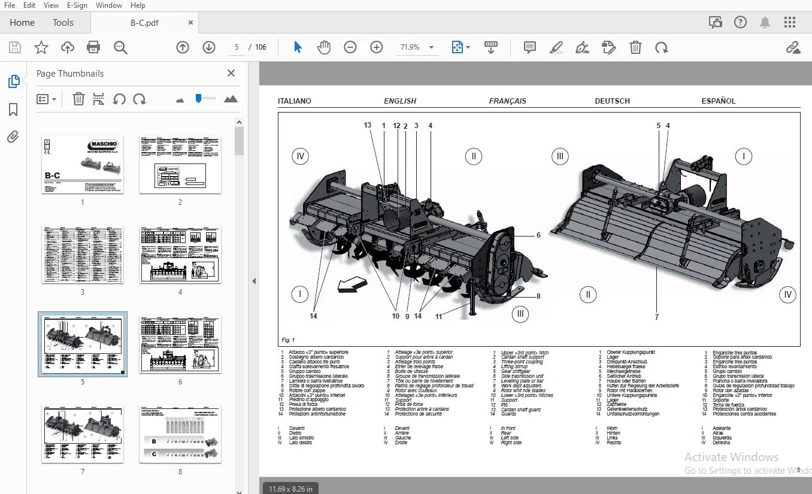Activate the hand pan tool
812x494 pixels.
tap(324, 47)
